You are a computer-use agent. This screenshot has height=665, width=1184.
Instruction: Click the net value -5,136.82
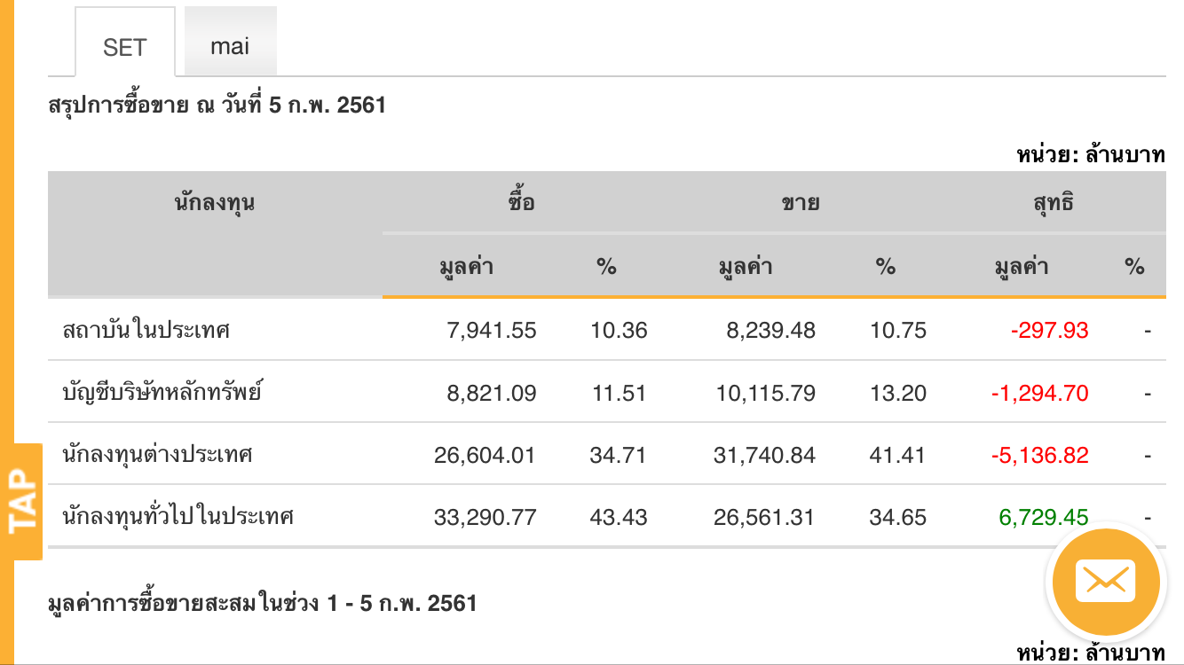tap(1039, 455)
